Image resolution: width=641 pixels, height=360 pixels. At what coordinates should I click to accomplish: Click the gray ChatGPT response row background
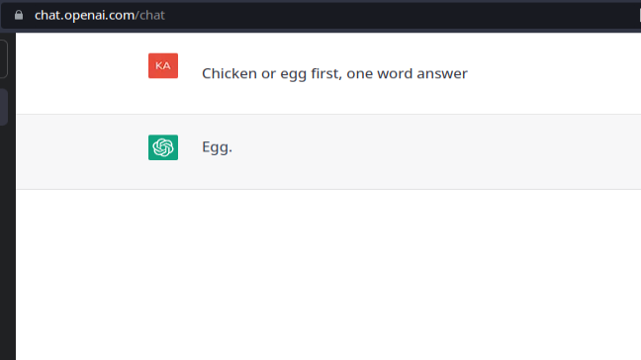pyautogui.click(x=328, y=151)
